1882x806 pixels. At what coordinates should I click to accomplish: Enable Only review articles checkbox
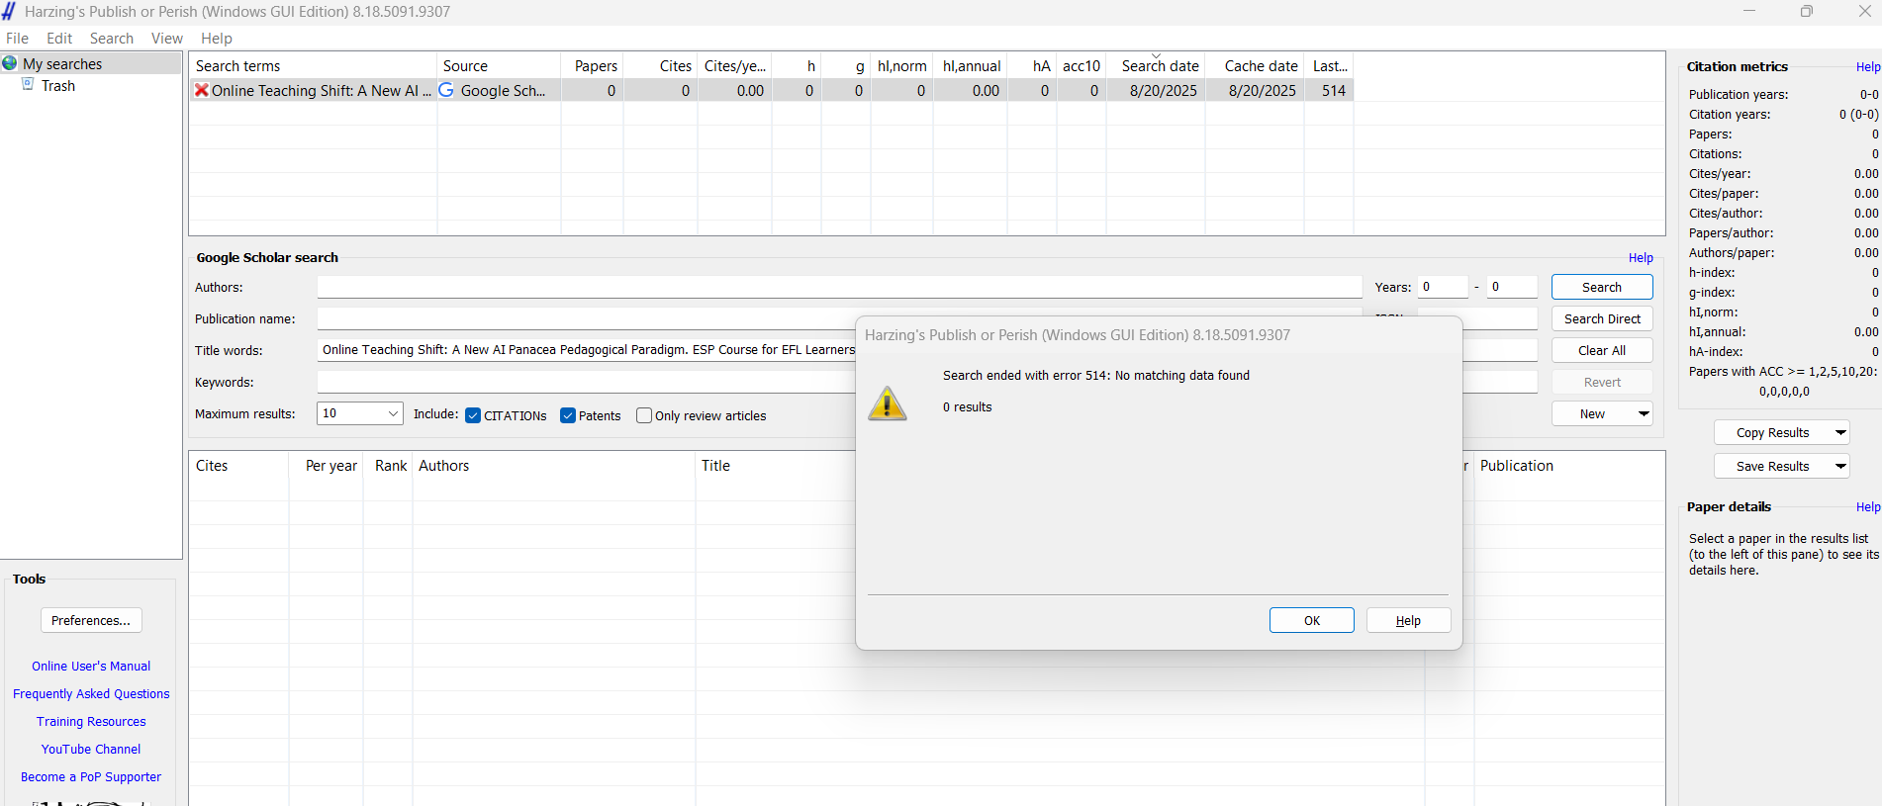(644, 415)
